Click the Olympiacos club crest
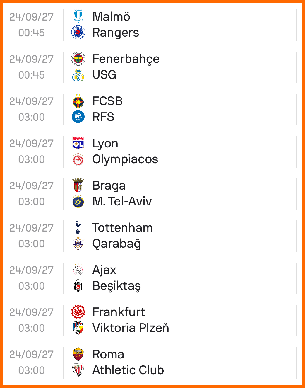305x388 pixels. [78, 159]
